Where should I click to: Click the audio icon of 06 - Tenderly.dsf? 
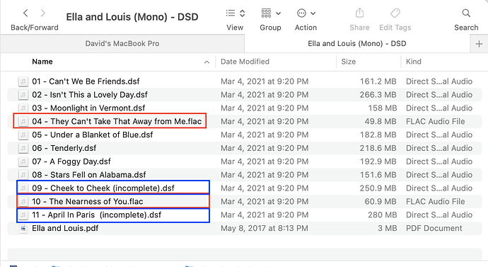pyautogui.click(x=23, y=148)
